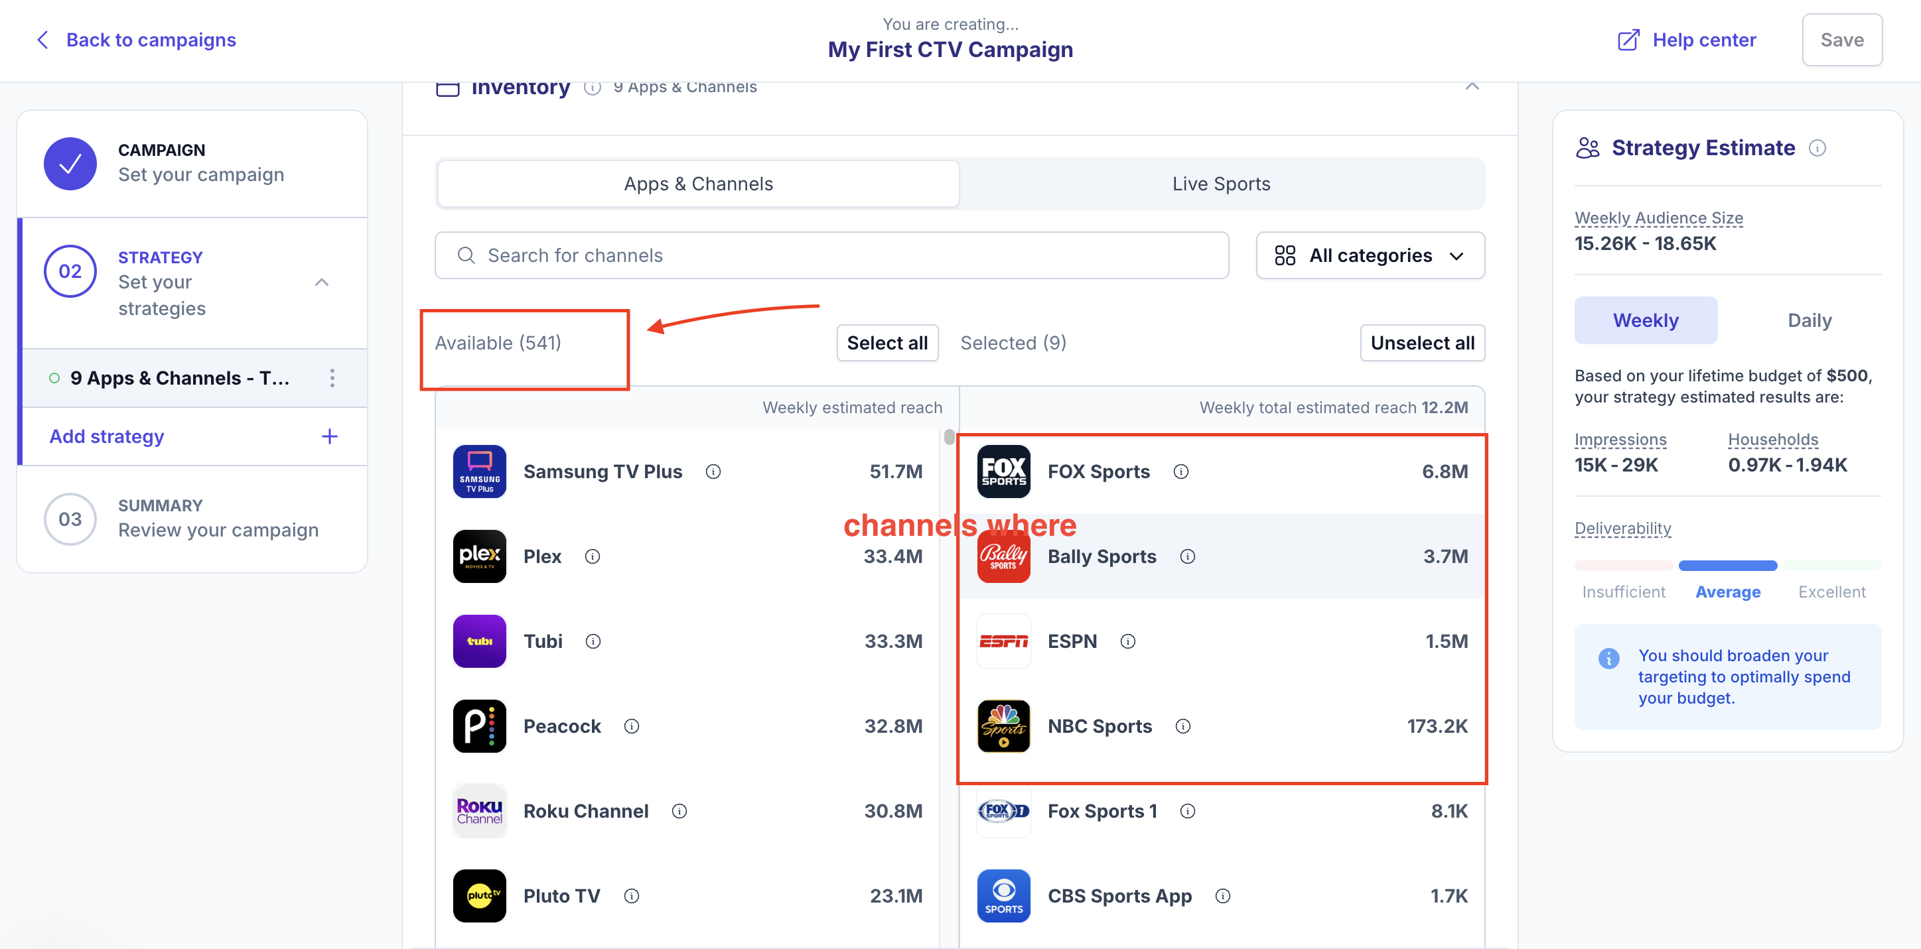Open the Campaign step in sidebar
The width and height of the screenshot is (1921, 949).
point(192,163)
